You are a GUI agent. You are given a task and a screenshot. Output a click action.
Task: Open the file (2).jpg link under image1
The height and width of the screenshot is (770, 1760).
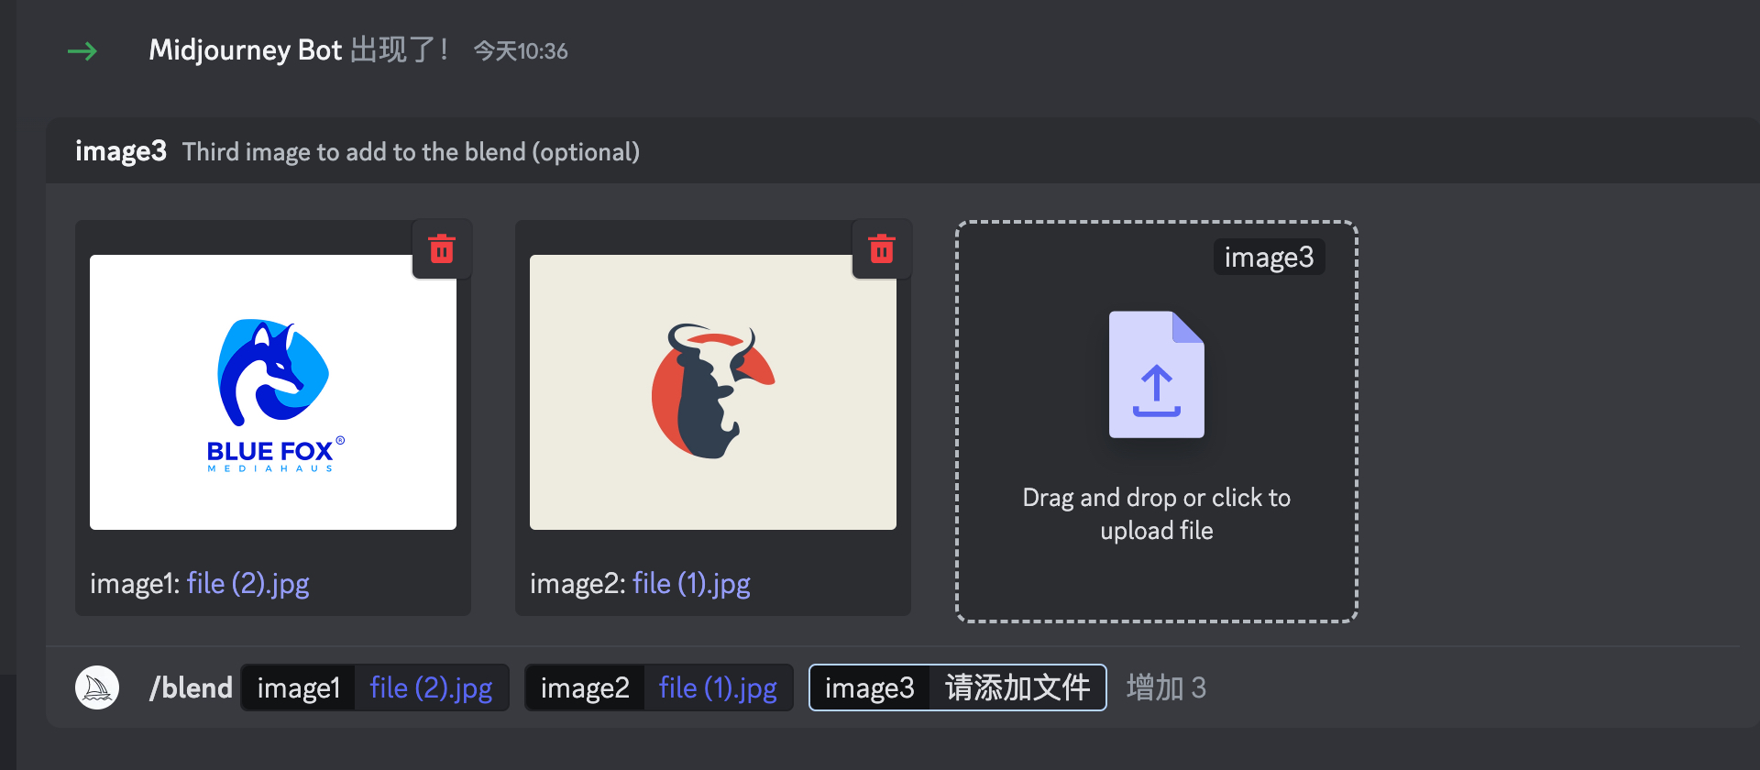(x=248, y=584)
